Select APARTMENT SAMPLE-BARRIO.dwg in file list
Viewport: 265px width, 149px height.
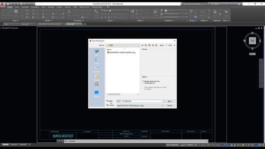click(x=121, y=53)
